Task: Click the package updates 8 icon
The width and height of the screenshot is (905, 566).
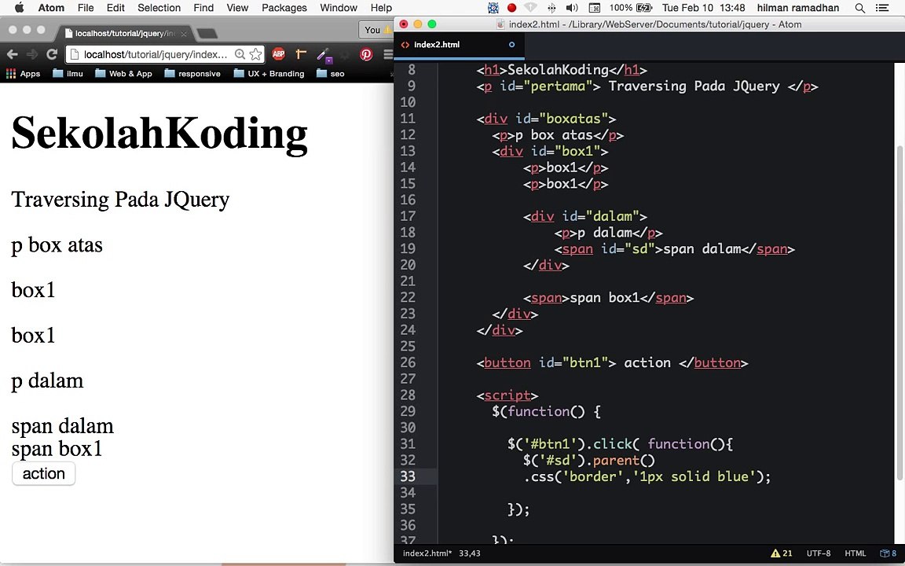Action: point(889,553)
